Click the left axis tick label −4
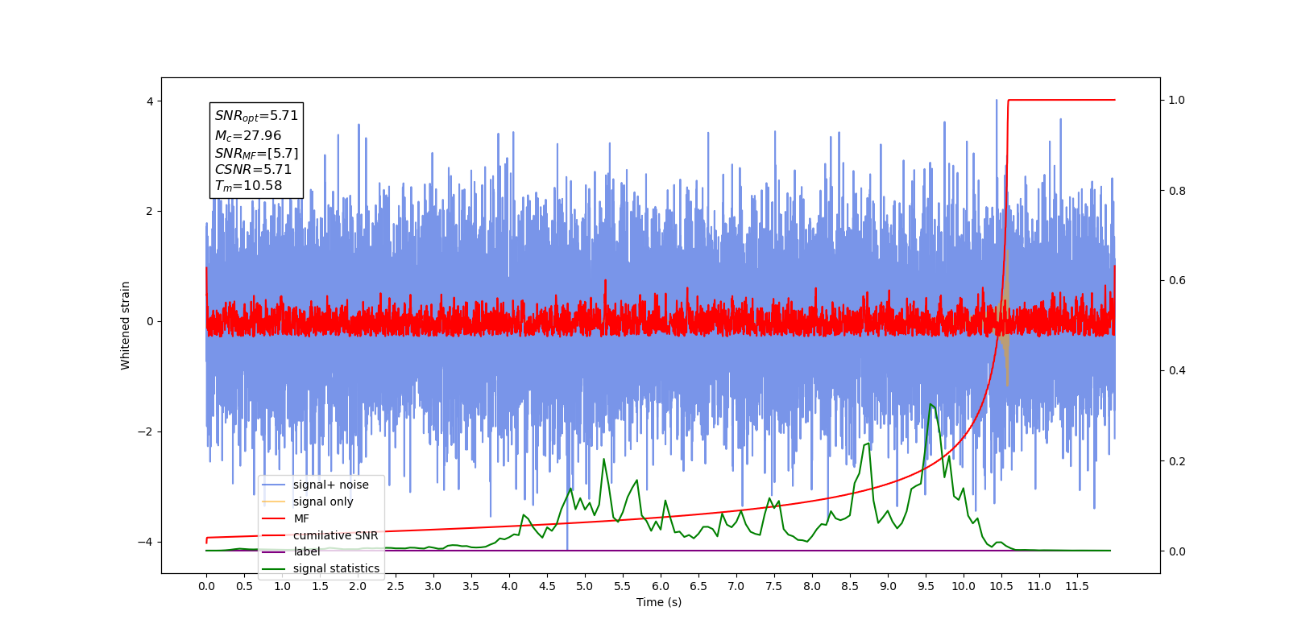Image resolution: width=1289 pixels, height=644 pixels. point(146,542)
